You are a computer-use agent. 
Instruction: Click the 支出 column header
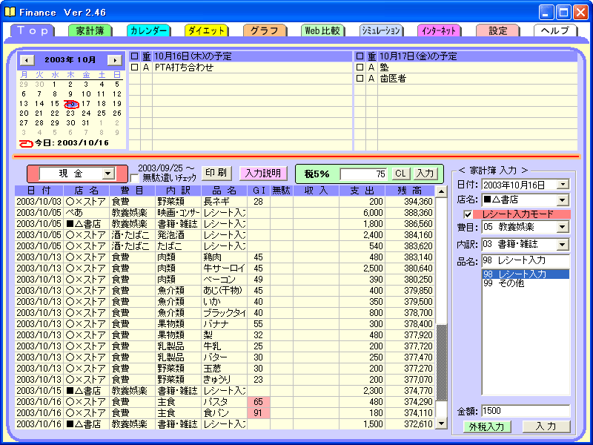362,191
